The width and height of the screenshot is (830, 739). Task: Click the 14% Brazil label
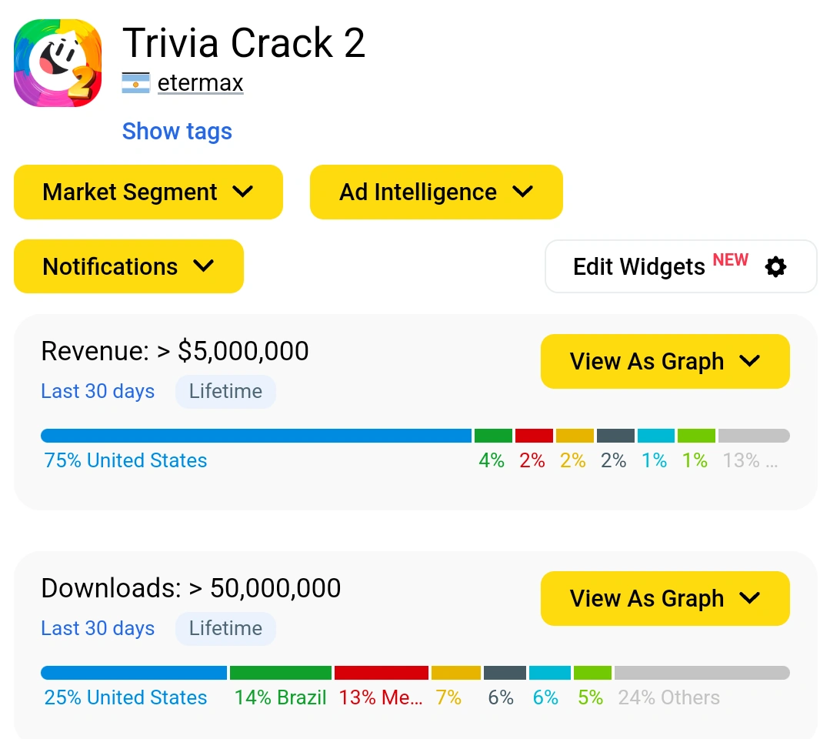pyautogui.click(x=280, y=697)
